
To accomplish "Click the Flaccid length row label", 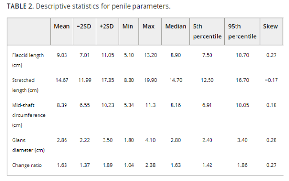I will [x=28, y=60].
